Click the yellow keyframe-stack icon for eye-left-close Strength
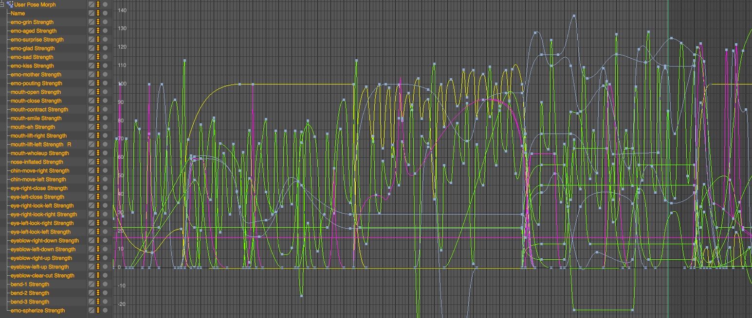Screen dimensions: 752x318 tap(98, 197)
